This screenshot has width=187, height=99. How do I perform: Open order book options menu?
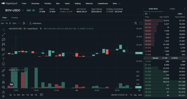click(x=185, y=9)
